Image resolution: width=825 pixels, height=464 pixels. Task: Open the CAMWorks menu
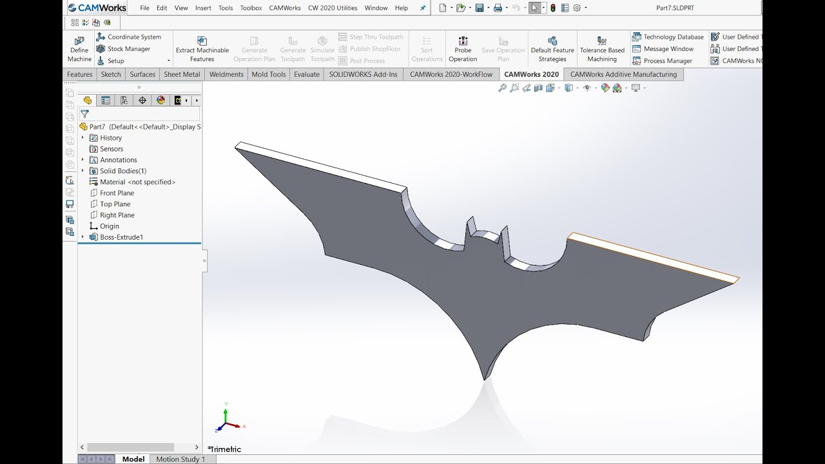pos(285,8)
